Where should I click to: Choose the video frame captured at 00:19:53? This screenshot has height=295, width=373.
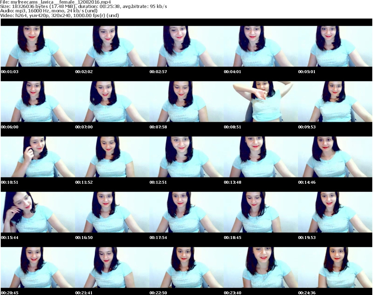click(335, 212)
